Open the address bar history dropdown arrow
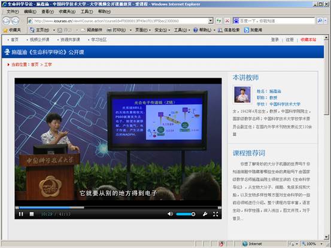331x248 pixels. (211, 21)
